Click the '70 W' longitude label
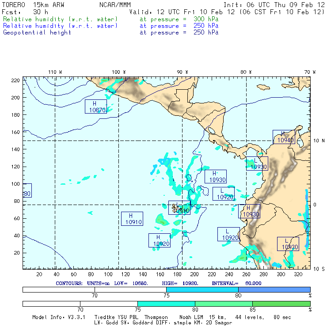The height and width of the screenshot is (327, 327). point(310,72)
